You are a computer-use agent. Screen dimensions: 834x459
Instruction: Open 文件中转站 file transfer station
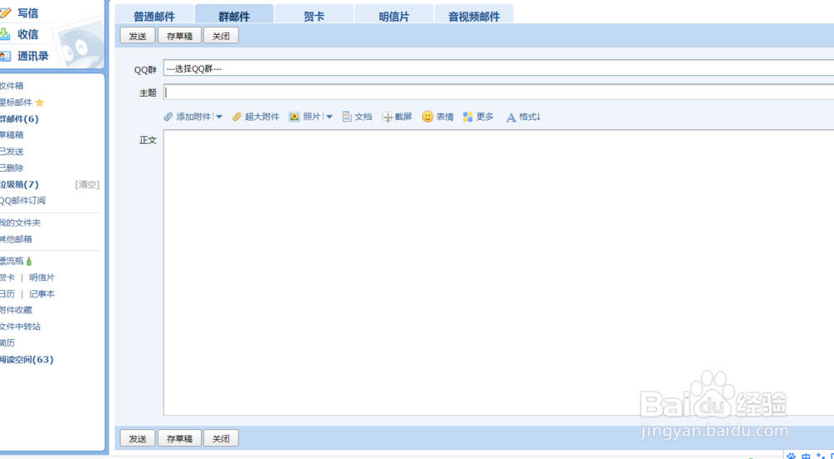pyautogui.click(x=20, y=327)
